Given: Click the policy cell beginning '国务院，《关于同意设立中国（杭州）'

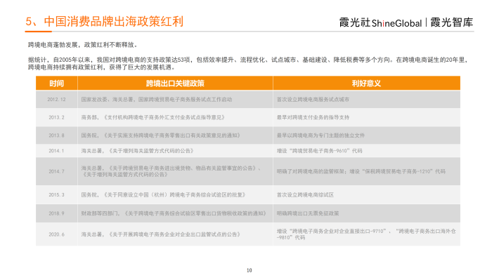Looking at the screenshot, I should [175, 194].
